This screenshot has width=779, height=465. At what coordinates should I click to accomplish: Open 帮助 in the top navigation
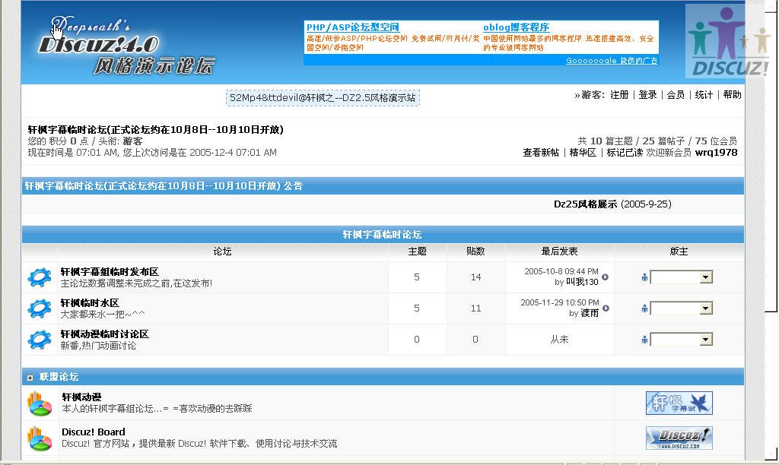(x=732, y=95)
